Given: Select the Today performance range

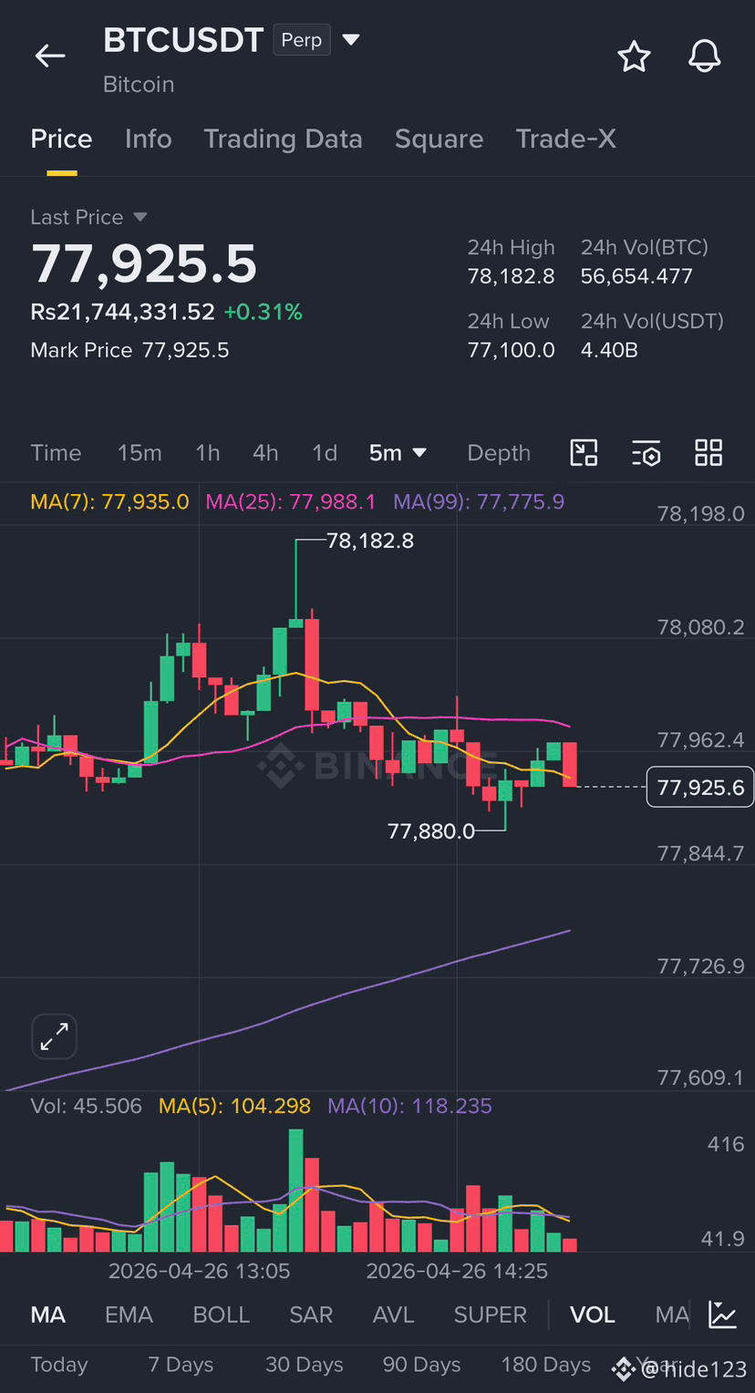Looking at the screenshot, I should (59, 1365).
